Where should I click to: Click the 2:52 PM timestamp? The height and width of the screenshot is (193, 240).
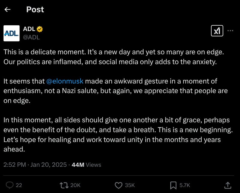point(15,165)
